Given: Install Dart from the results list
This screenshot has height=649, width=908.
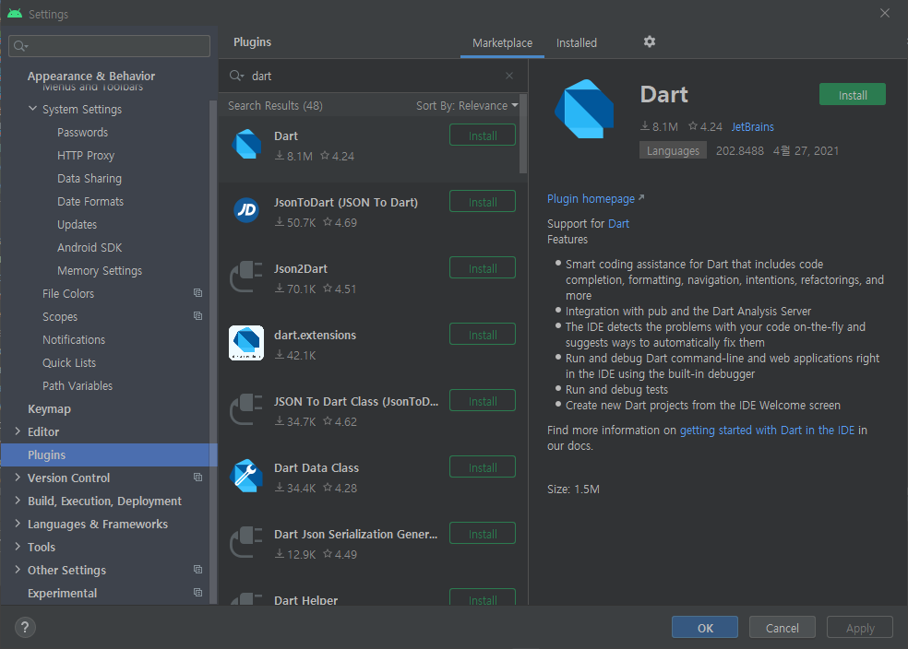Looking at the screenshot, I should click(x=483, y=136).
